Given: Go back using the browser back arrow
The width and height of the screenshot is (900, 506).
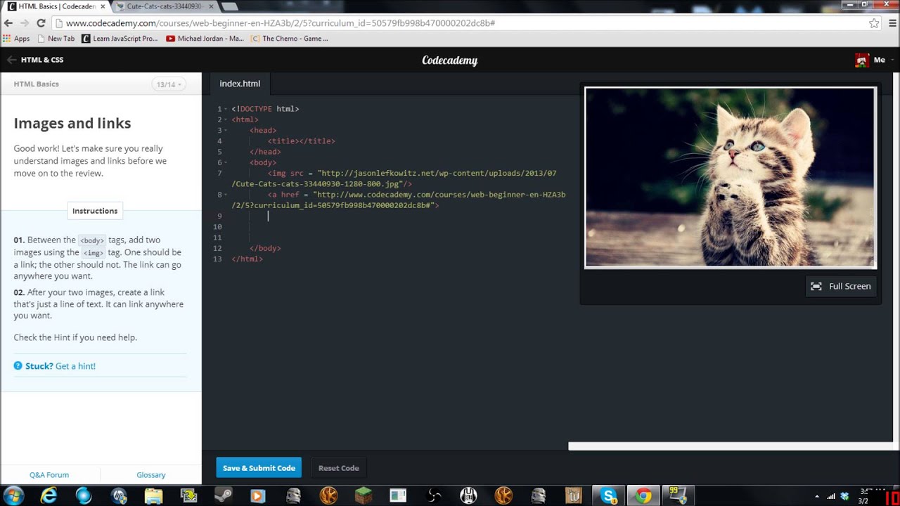Looking at the screenshot, I should 8,23.
